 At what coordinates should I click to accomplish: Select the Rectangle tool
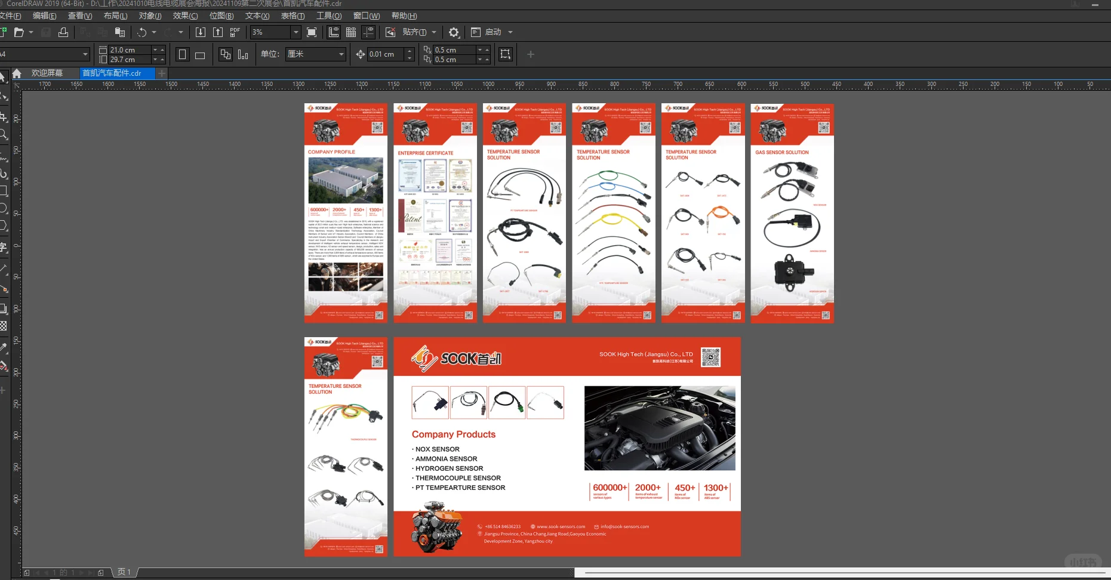click(x=3, y=191)
